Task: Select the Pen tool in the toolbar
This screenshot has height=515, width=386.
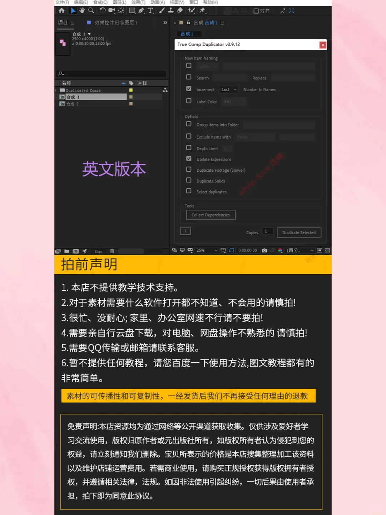Action: (142, 11)
